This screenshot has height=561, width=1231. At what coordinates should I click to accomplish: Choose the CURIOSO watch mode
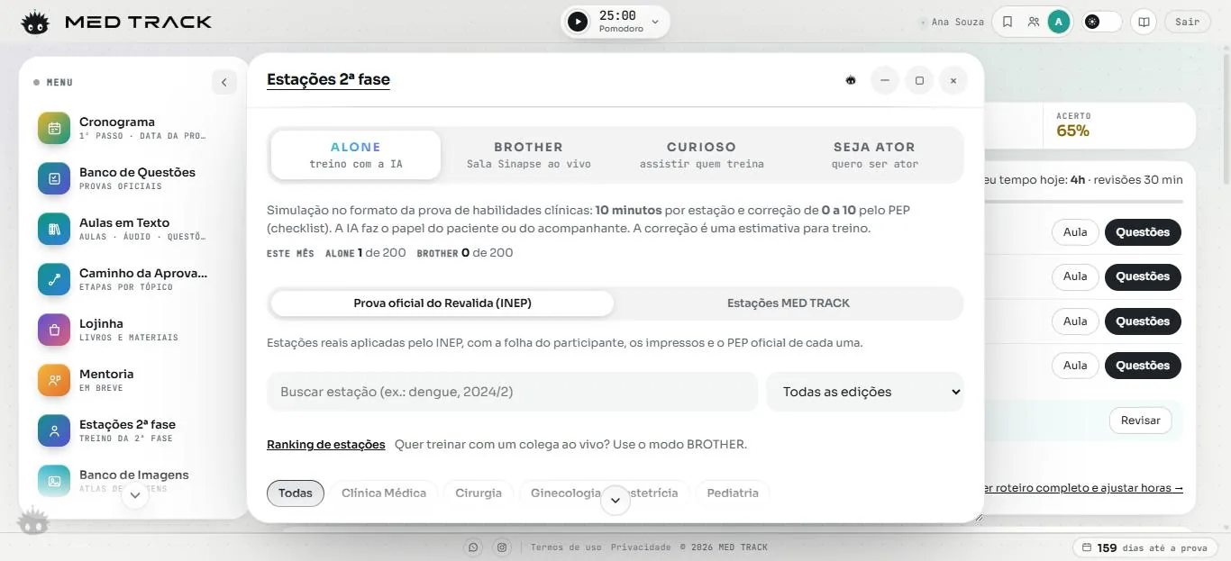(701, 155)
